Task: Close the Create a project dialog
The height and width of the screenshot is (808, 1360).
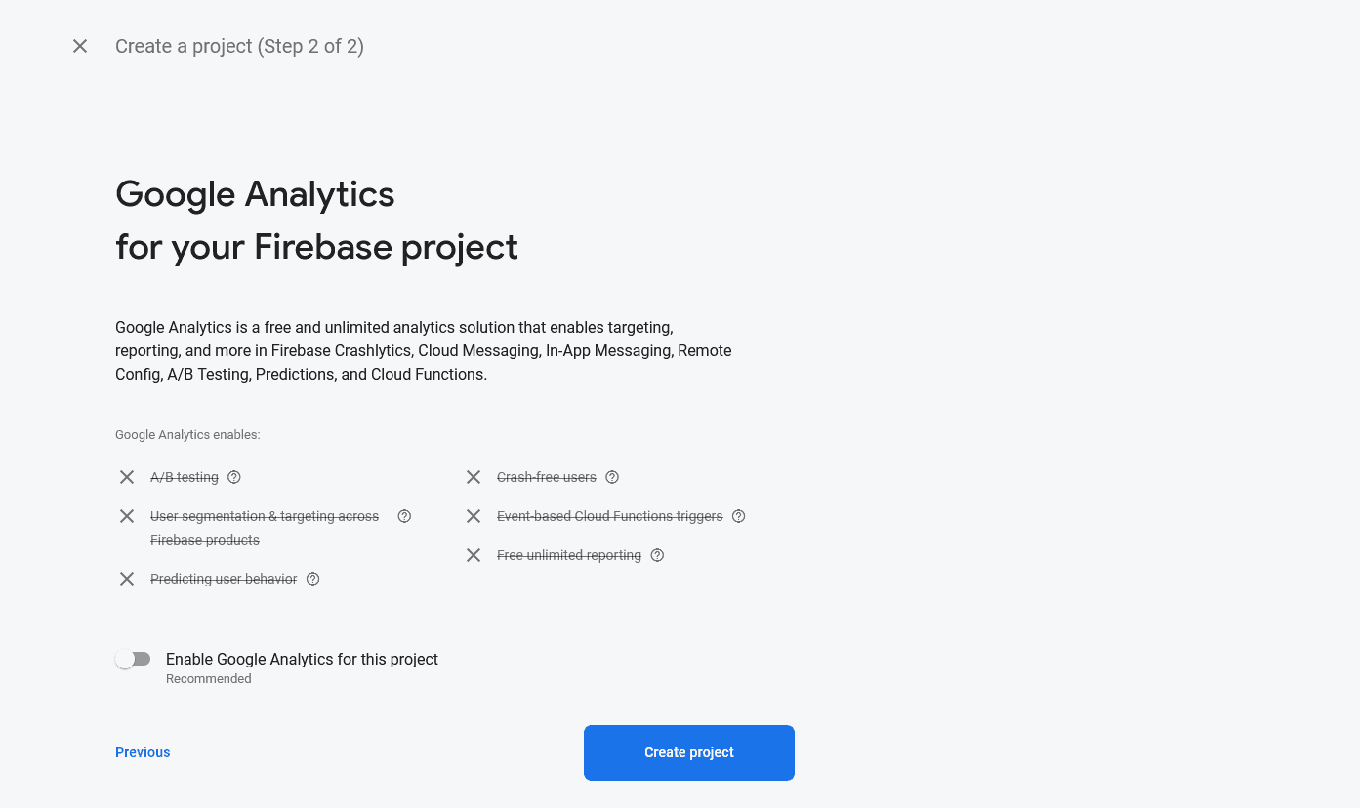Action: tap(80, 46)
